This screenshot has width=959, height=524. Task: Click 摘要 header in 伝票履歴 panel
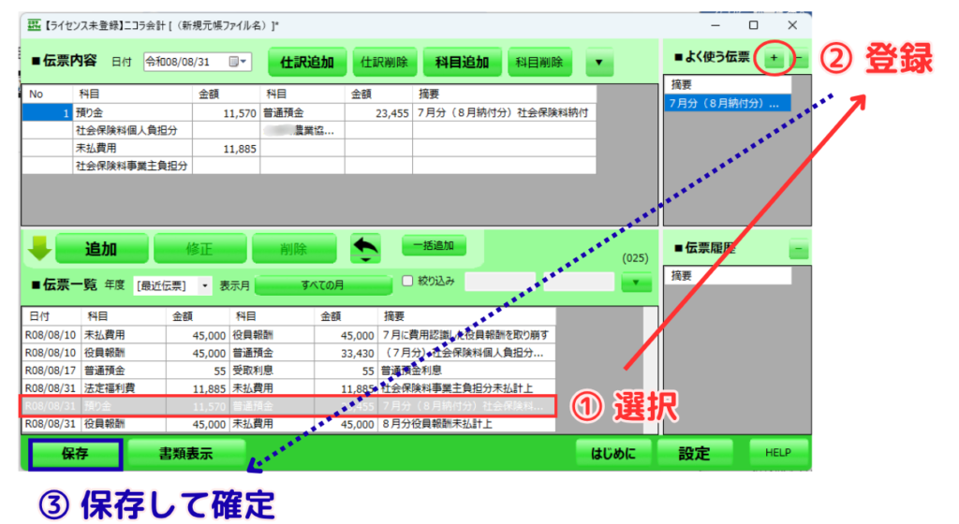pyautogui.click(x=728, y=276)
